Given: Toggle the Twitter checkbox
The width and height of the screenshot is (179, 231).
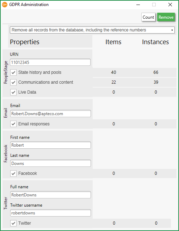Looking at the screenshot, I should [x=13, y=223].
